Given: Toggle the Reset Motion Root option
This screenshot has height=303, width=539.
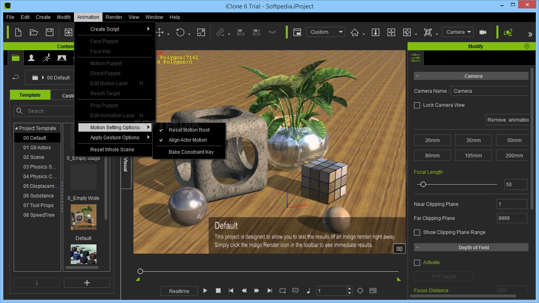Looking at the screenshot, I should tap(189, 130).
